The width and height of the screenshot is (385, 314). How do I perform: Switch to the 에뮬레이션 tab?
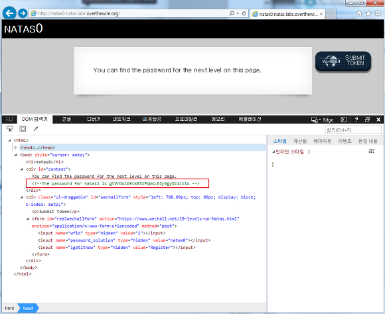click(250, 119)
